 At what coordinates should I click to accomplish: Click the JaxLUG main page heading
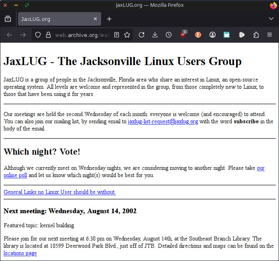click(x=122, y=61)
